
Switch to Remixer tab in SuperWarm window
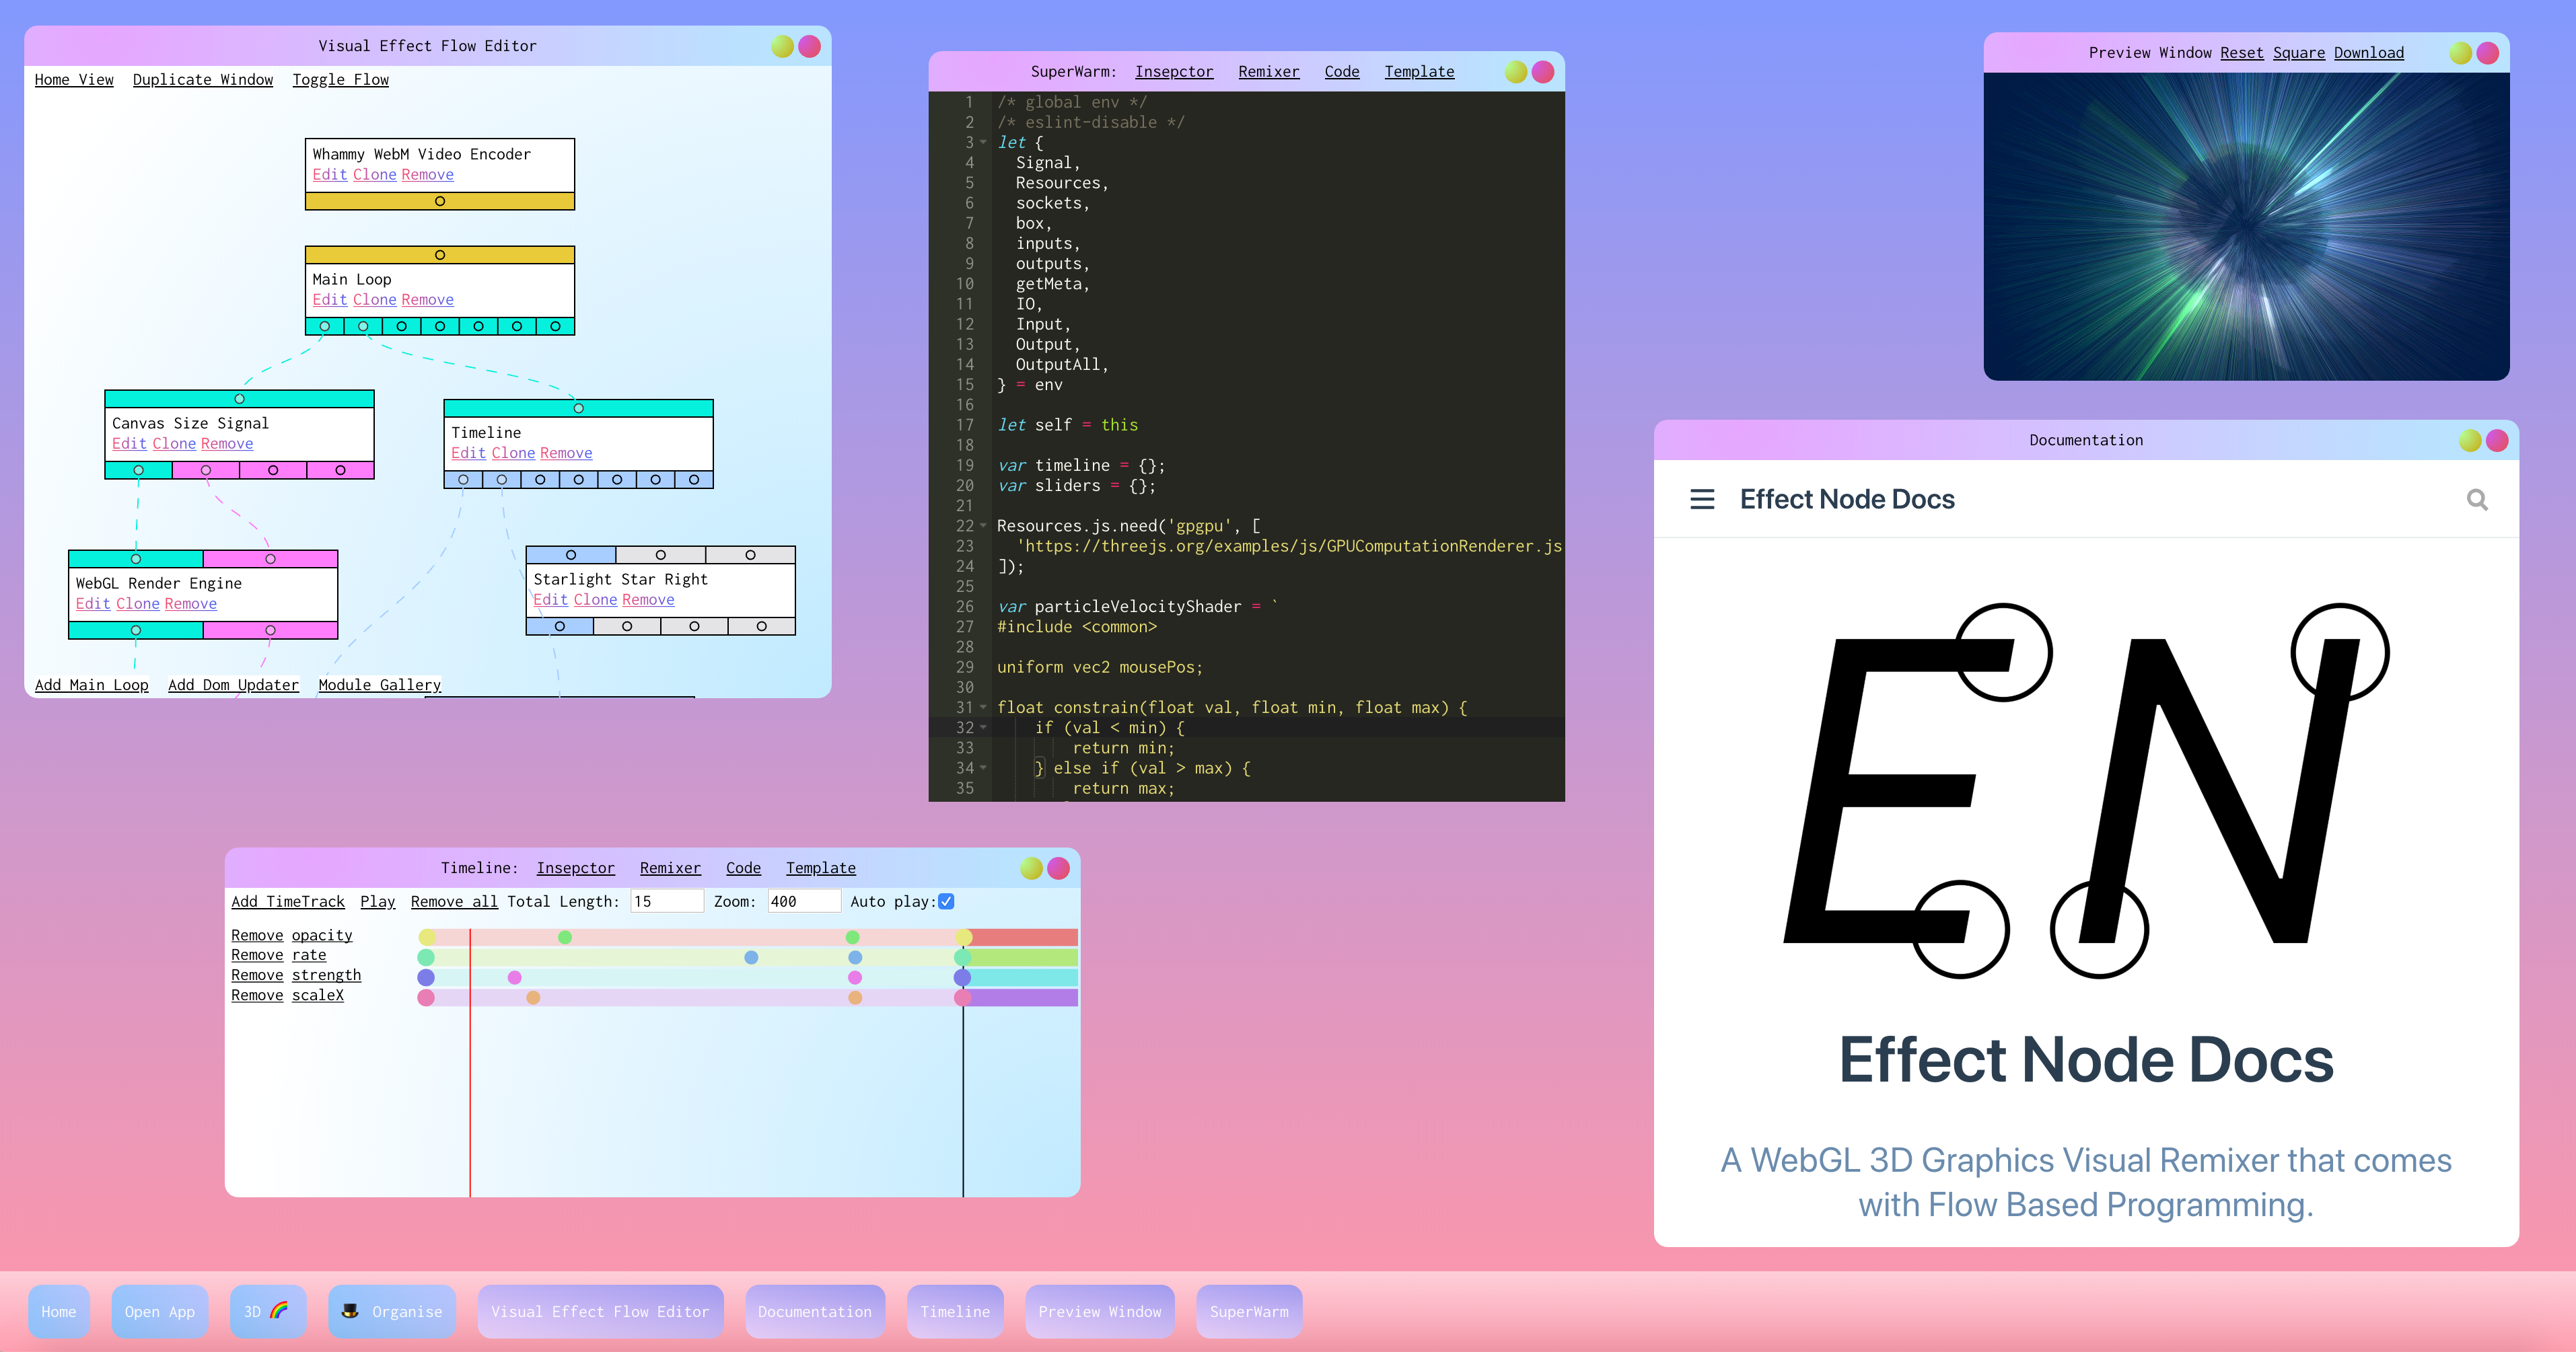point(1268,72)
